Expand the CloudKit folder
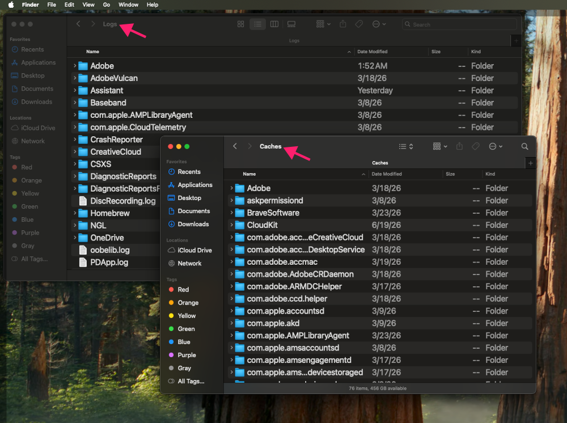The height and width of the screenshot is (423, 567). (231, 225)
